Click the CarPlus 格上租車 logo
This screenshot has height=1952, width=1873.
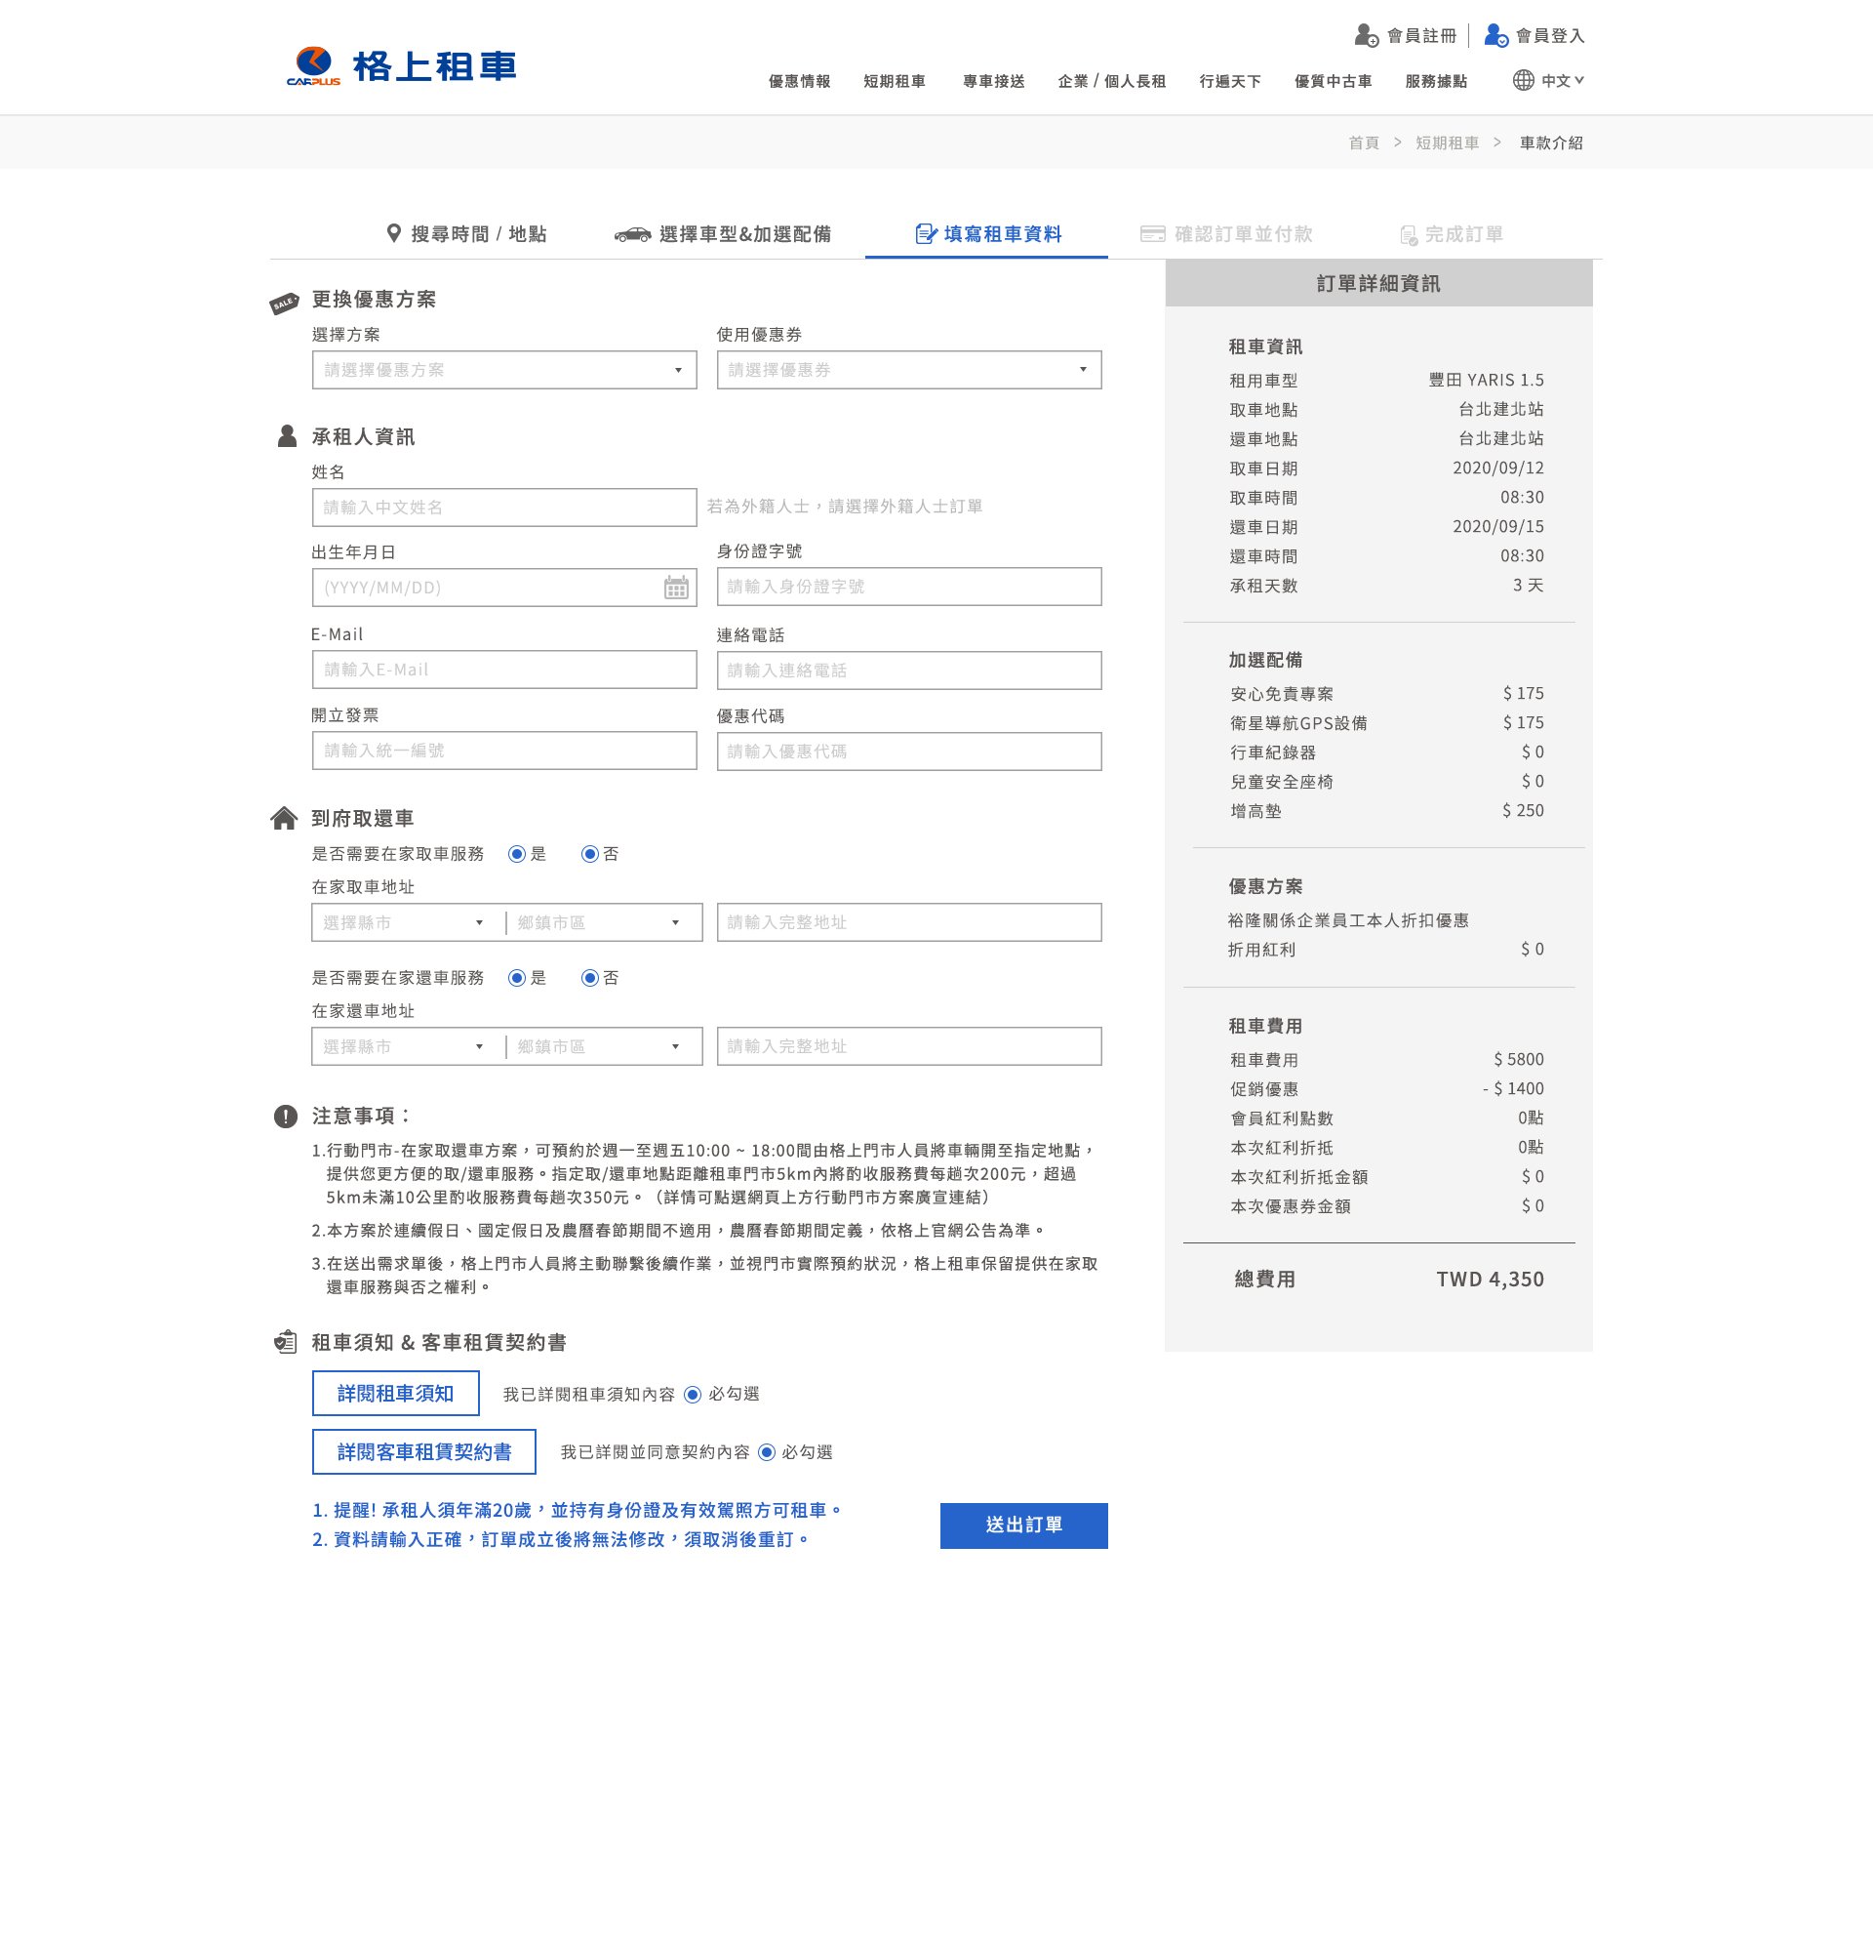click(401, 66)
